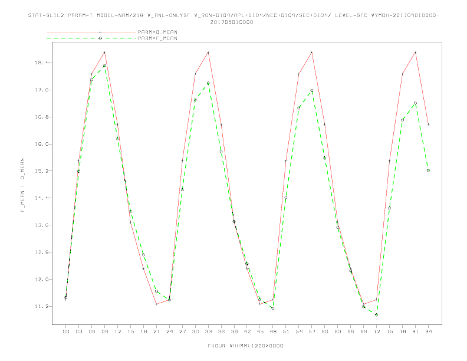Select the F_MEAN circle data point at hour 51

click(x=286, y=198)
